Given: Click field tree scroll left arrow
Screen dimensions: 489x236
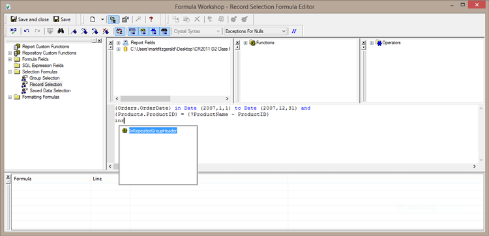Looking at the screenshot, I should (117, 99).
